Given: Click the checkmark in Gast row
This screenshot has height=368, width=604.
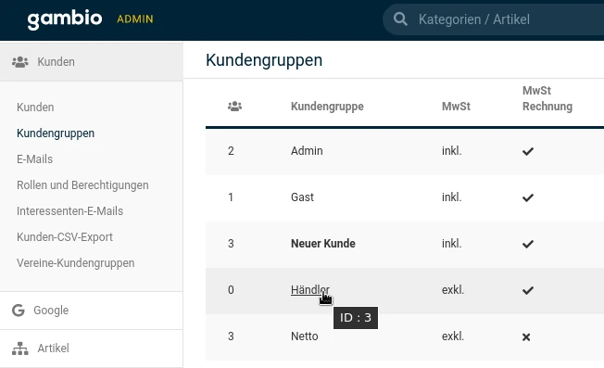Looking at the screenshot, I should (528, 197).
